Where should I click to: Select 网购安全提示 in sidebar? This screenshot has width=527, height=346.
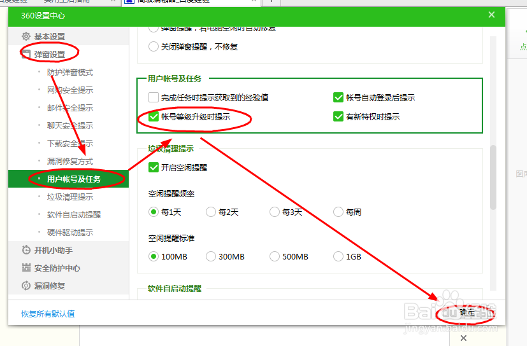[70, 90]
